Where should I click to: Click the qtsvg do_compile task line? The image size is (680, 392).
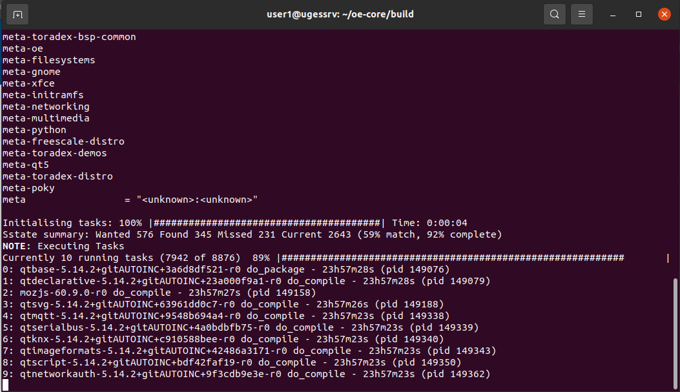[x=223, y=304]
